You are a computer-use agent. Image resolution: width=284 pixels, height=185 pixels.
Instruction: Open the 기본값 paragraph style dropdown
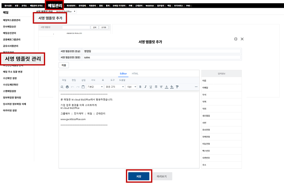(x=95, y=87)
